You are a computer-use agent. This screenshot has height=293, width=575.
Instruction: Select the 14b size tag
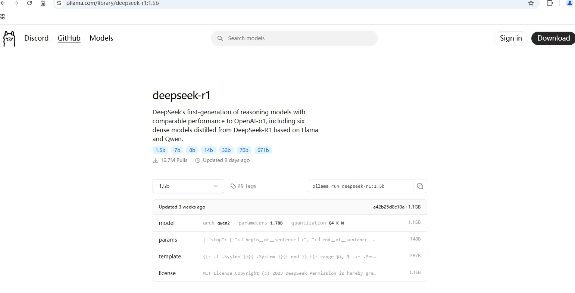[209, 150]
